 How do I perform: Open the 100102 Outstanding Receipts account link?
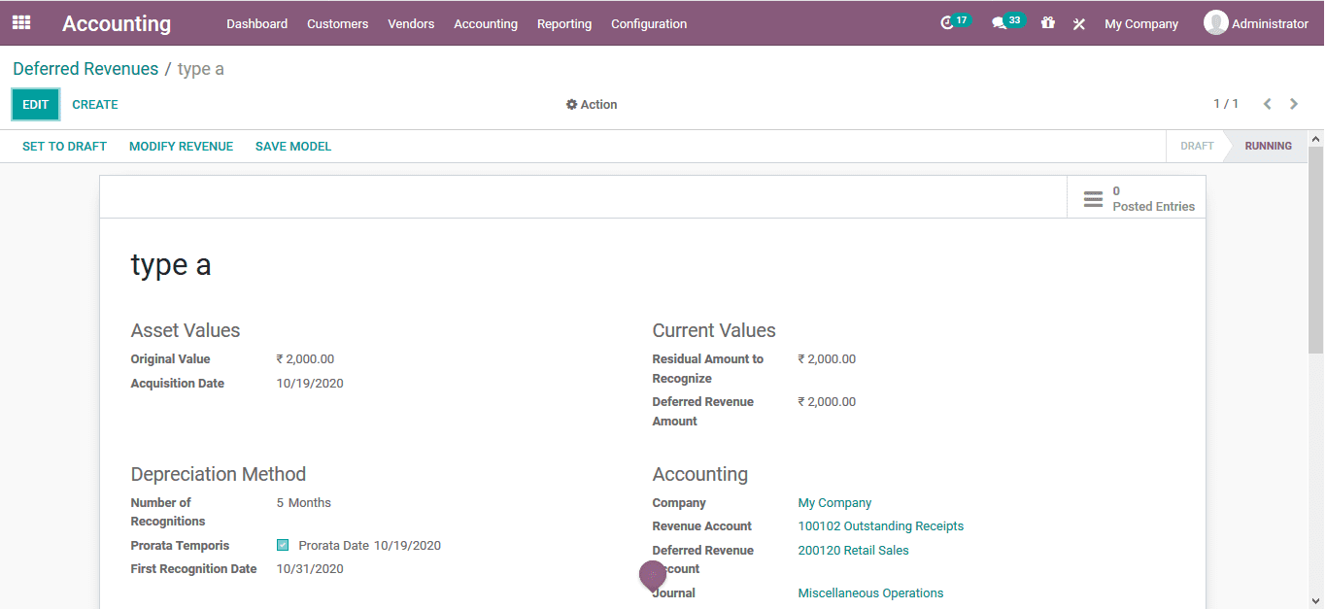click(x=880, y=525)
